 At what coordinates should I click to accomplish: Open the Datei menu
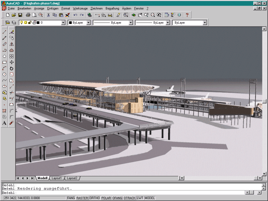[x=11, y=8]
